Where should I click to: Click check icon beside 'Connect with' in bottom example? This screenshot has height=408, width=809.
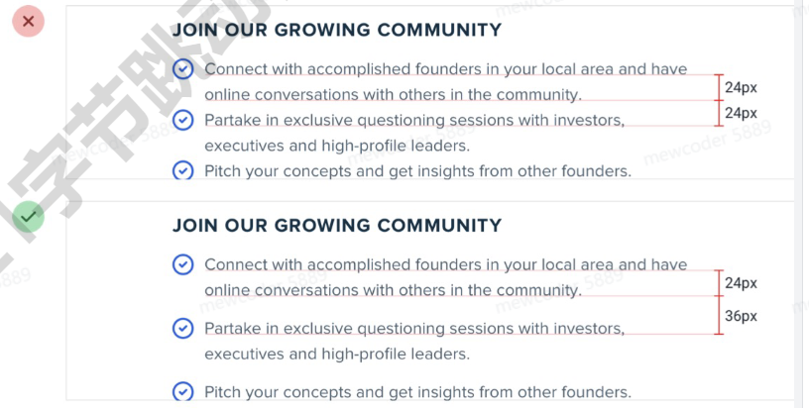click(182, 264)
